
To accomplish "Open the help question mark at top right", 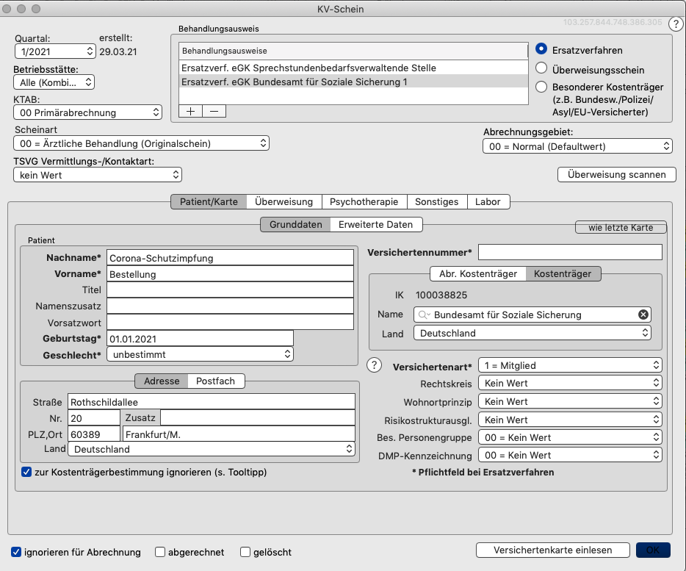I will pos(676,24).
